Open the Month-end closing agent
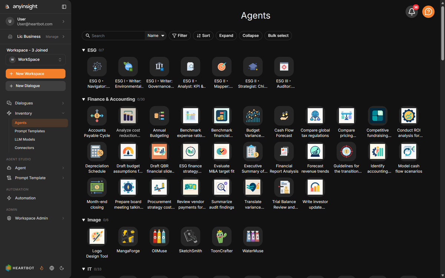This screenshot has width=445, height=278. [x=97, y=188]
